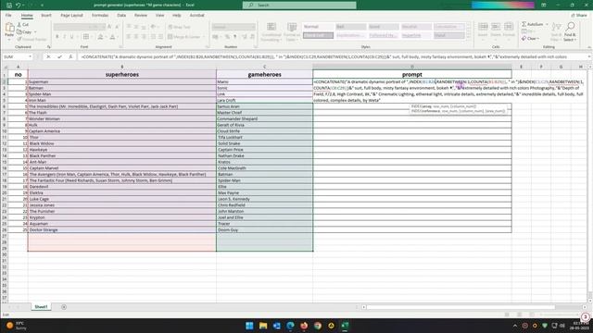Screen dimensions: 593x333
Task: Cancel formula entry with X icon
Action: (x=48, y=56)
